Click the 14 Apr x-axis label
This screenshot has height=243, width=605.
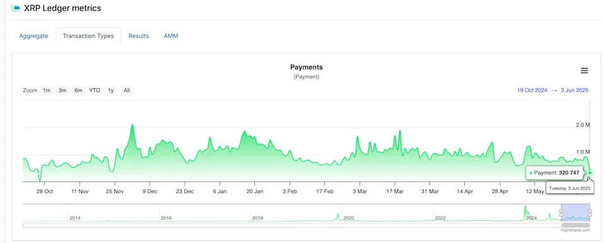coord(465,191)
